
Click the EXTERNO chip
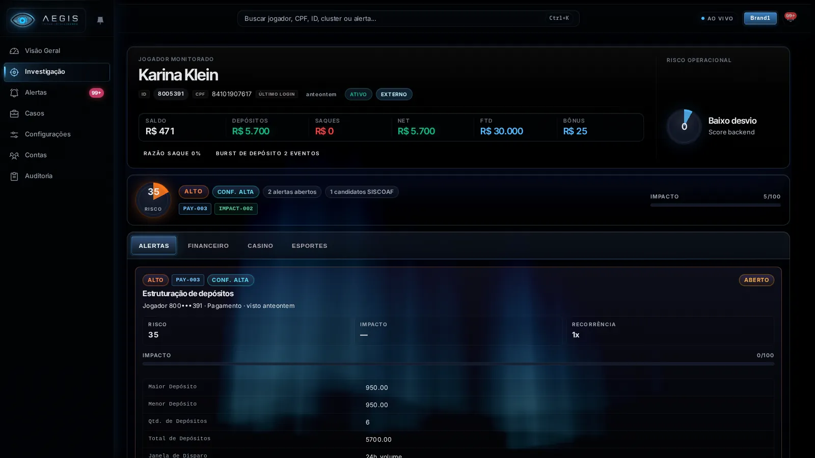[x=394, y=94]
